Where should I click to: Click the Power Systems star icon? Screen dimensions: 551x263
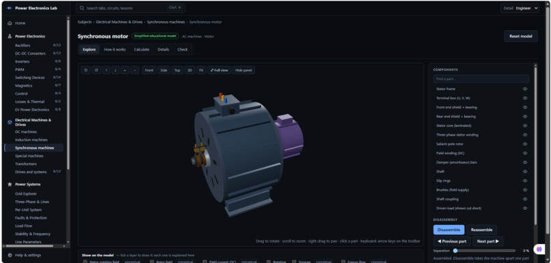tap(10, 184)
